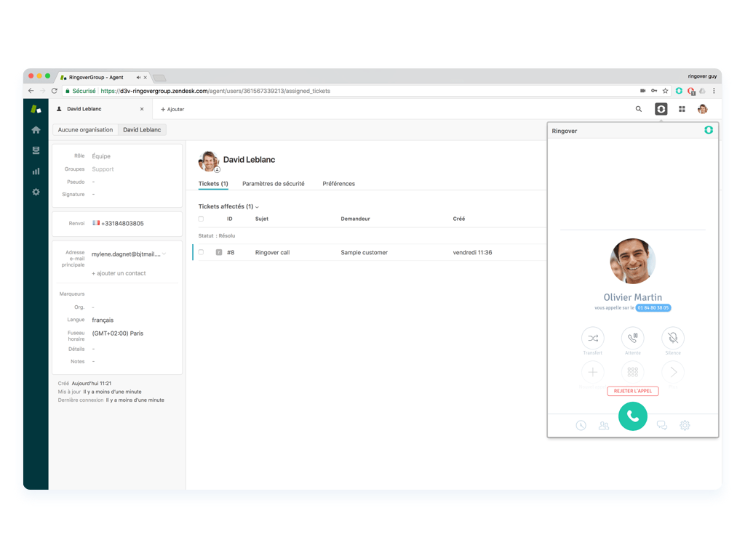Mute the microphone with Silence icon

pos(673,339)
